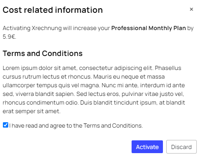This screenshot has width=198, height=156.
Task: Click the 'ullamcorper tempus quis vel magna' line
Action: point(51,85)
